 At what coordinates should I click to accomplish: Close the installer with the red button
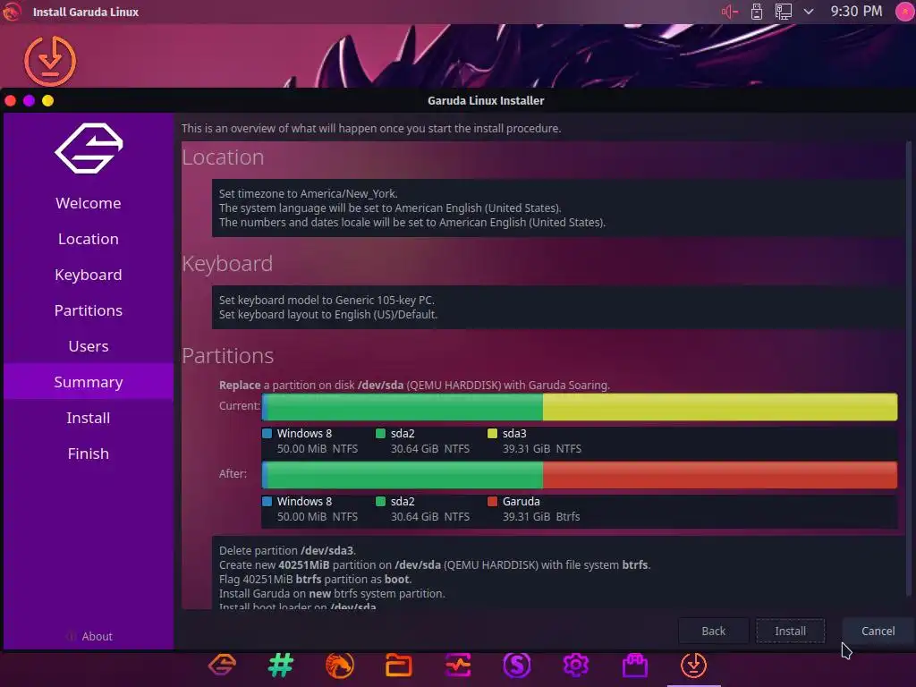click(10, 100)
